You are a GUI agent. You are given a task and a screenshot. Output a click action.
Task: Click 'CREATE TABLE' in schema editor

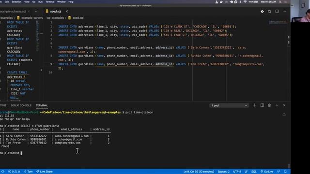coord(17,72)
